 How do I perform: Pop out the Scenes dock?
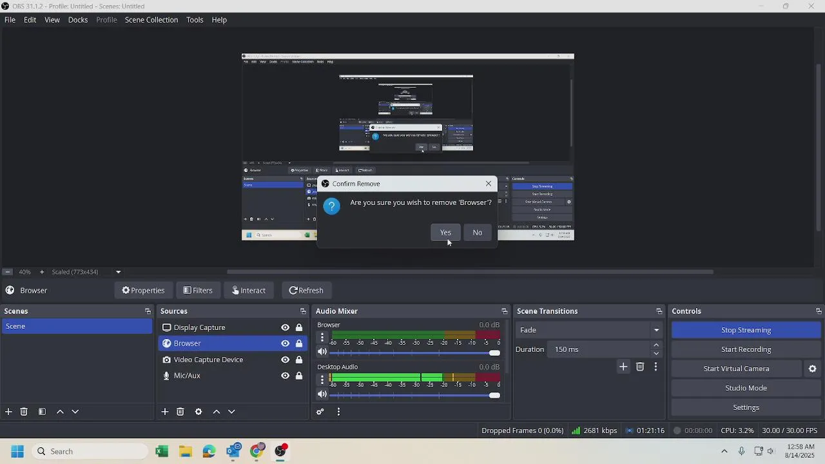[x=148, y=311]
